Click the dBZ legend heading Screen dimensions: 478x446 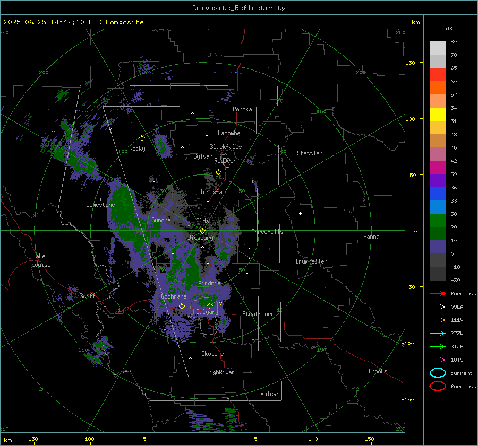(x=450, y=29)
